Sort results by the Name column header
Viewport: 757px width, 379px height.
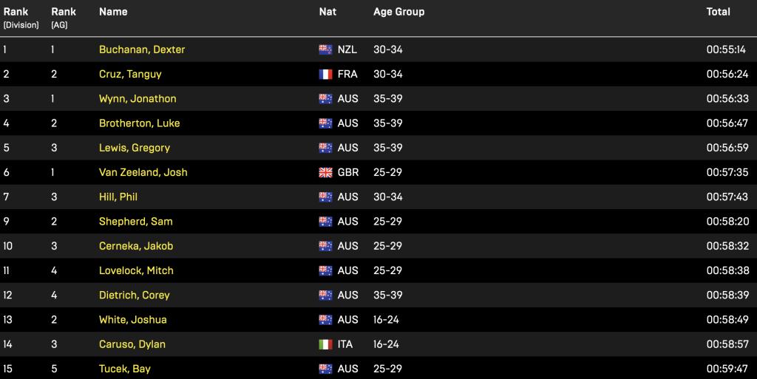pos(113,12)
